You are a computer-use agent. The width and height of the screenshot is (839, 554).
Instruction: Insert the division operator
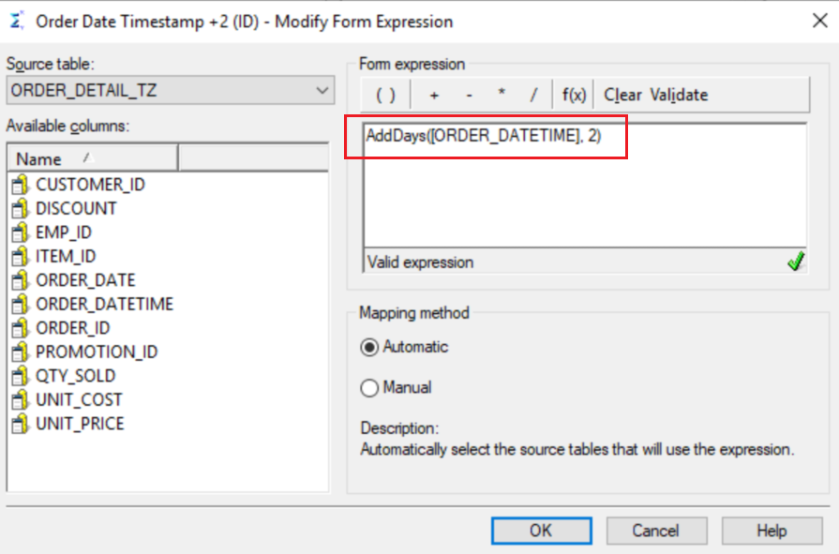[x=533, y=96]
